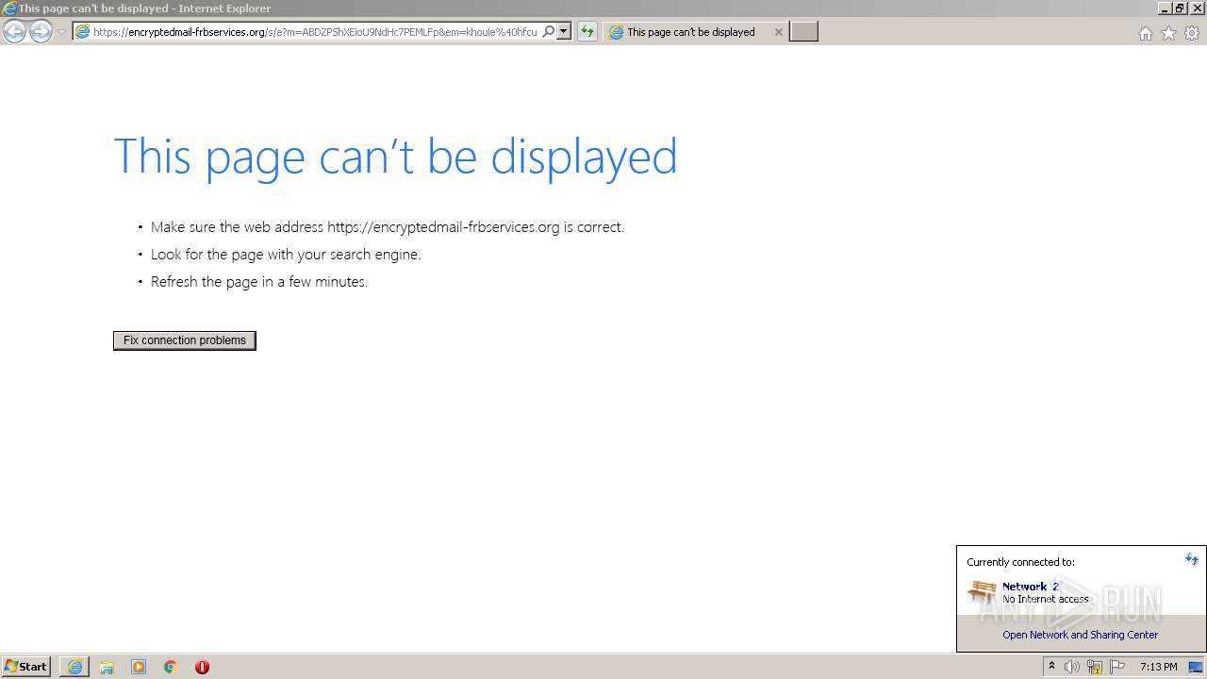This screenshot has height=679, width=1207.
Task: Click 'Refresh the page in a few minutes'
Action: click(x=259, y=282)
